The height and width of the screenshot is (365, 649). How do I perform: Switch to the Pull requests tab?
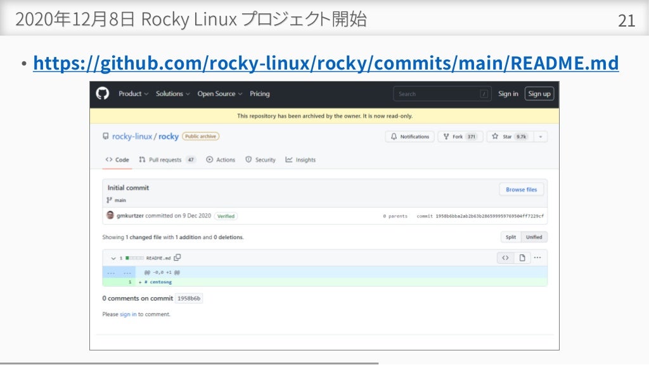click(167, 160)
